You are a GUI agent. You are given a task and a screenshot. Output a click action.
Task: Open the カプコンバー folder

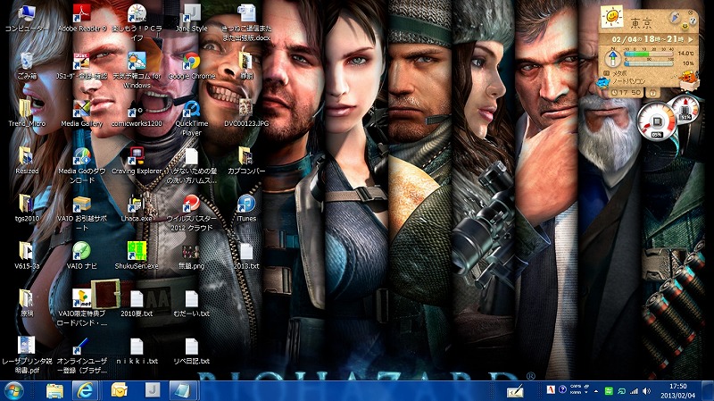click(x=246, y=161)
